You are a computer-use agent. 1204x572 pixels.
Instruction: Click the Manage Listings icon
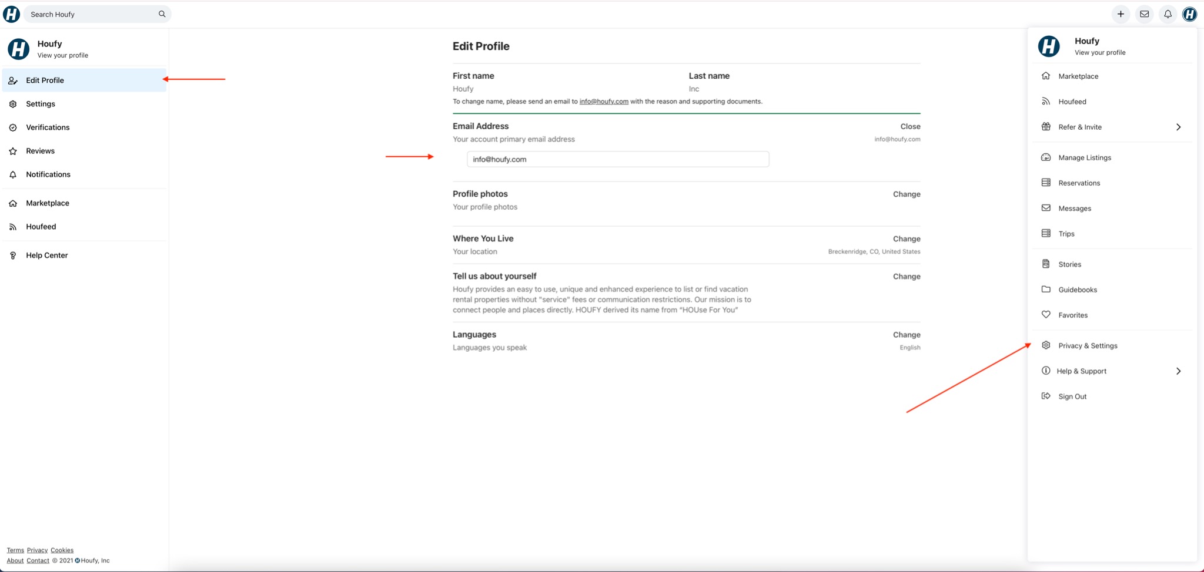coord(1046,157)
